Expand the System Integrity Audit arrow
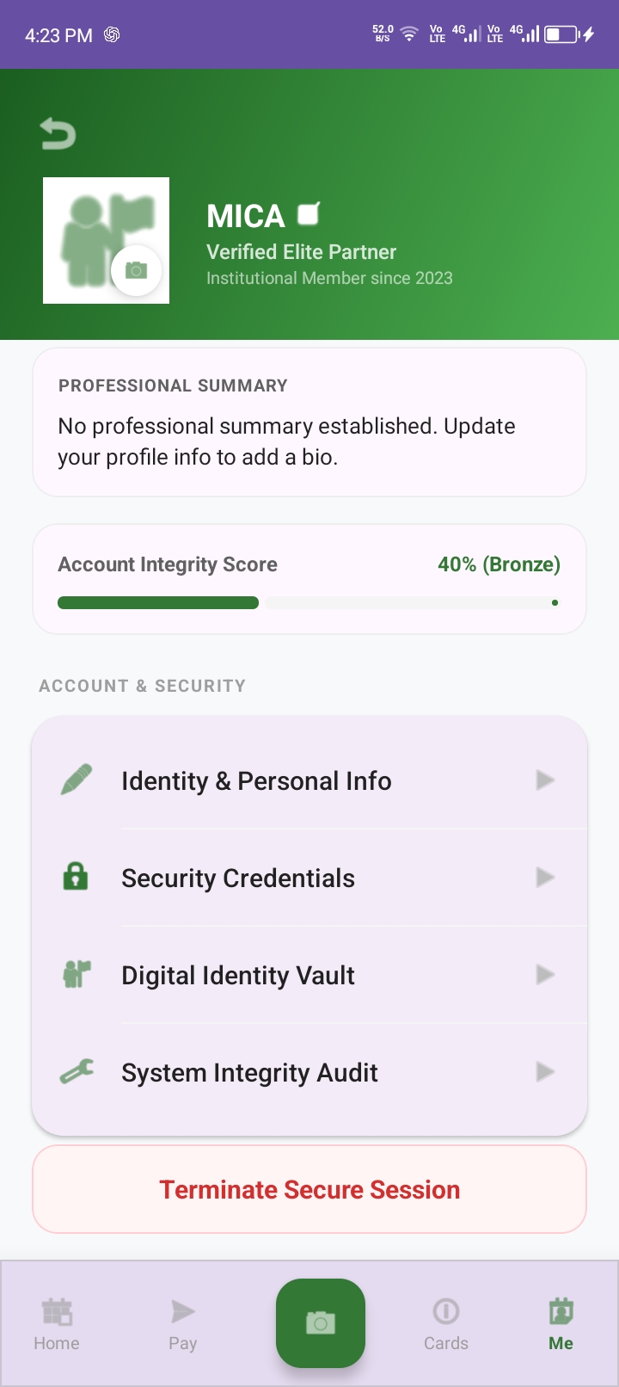This screenshot has height=1387, width=619. pyautogui.click(x=545, y=1072)
